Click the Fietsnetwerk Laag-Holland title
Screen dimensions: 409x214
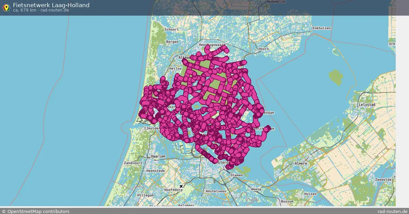51,5
